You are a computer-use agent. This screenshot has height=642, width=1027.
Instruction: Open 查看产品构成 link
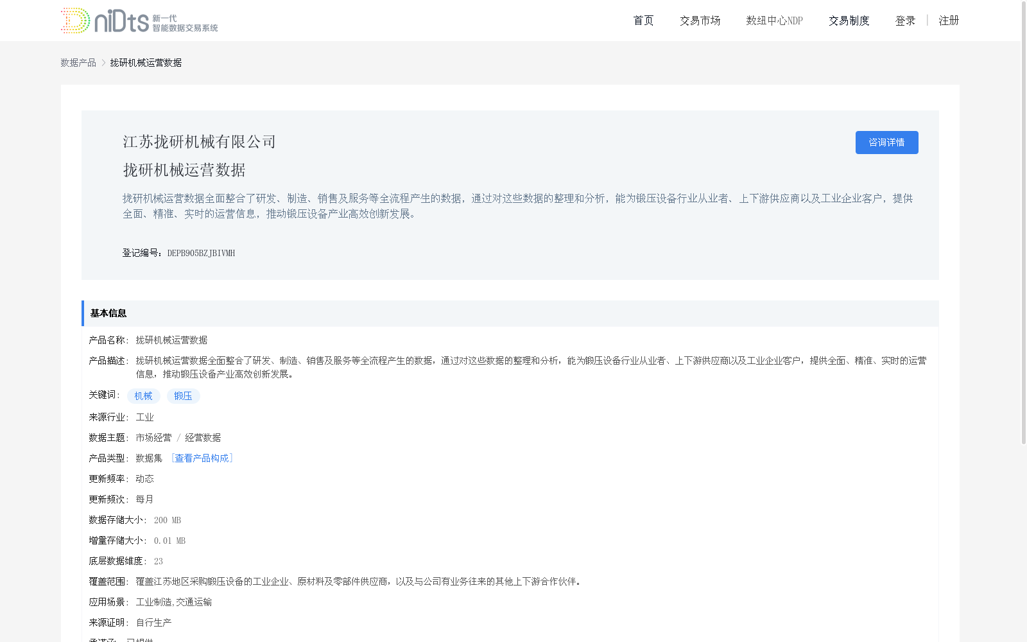pos(202,458)
